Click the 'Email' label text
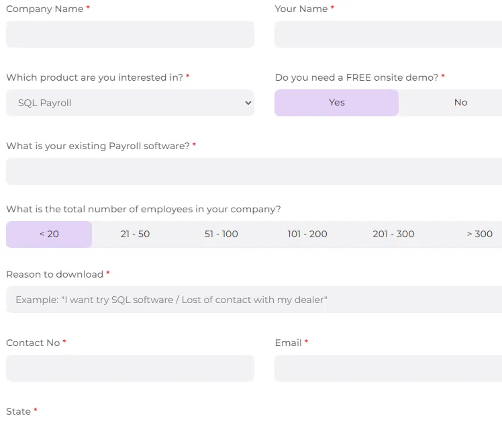The width and height of the screenshot is (502, 422). tap(288, 343)
